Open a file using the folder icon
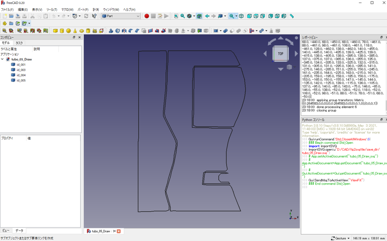The height and width of the screenshot is (241, 387). (11, 16)
